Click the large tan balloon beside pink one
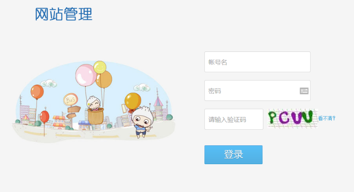This screenshot has height=192, width=354. (104, 79)
